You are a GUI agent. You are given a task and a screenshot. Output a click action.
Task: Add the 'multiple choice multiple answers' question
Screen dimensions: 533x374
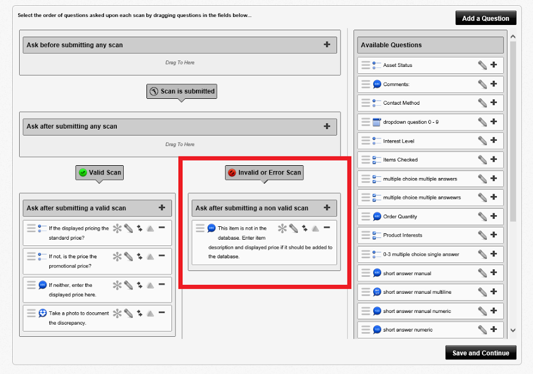point(494,178)
